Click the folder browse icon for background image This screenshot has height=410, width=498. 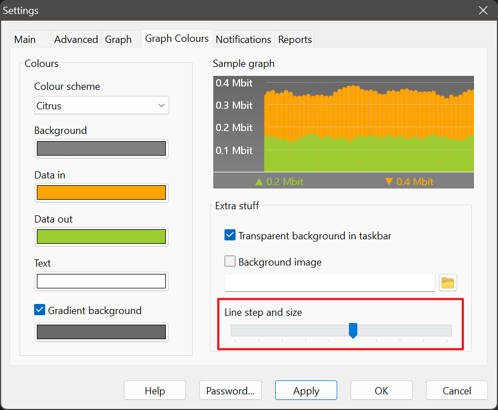click(448, 282)
